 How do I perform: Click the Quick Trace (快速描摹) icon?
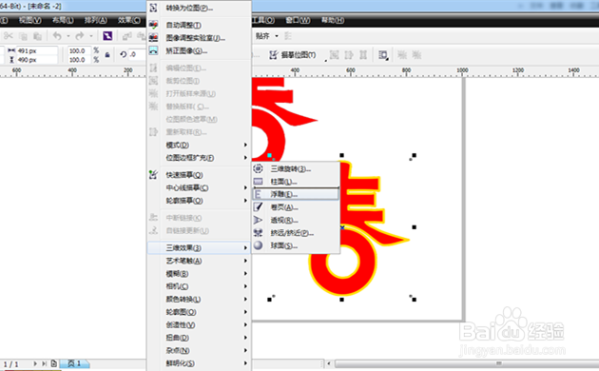coord(153,175)
